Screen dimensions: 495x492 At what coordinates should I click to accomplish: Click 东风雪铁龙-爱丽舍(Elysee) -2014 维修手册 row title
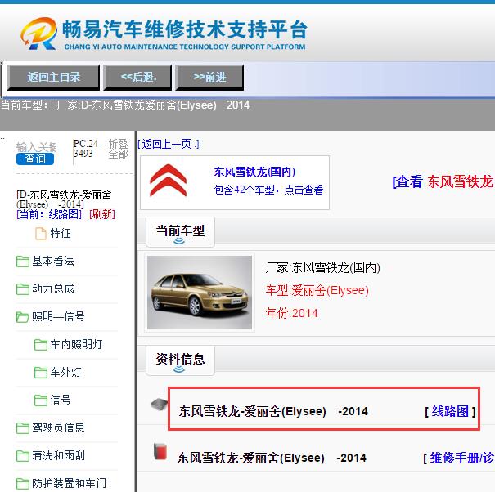coord(272,458)
